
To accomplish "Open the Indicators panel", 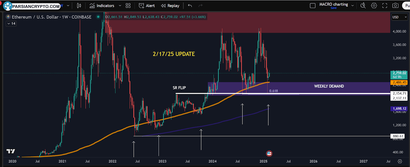I will tap(102, 6).
